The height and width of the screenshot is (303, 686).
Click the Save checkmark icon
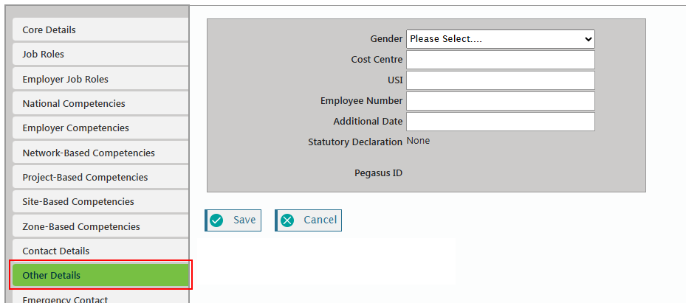click(217, 220)
